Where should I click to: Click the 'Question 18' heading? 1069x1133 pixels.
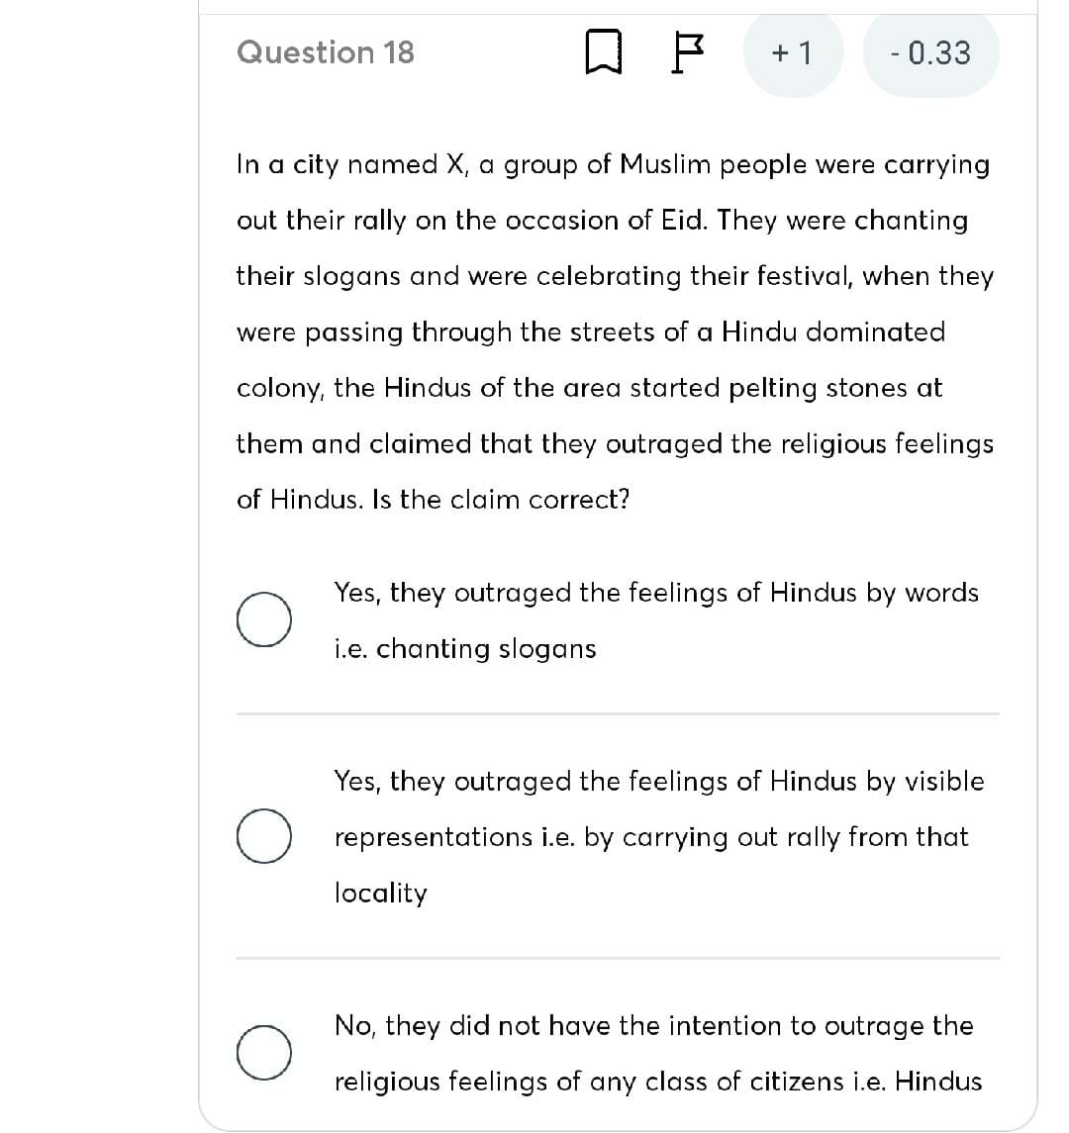(326, 52)
